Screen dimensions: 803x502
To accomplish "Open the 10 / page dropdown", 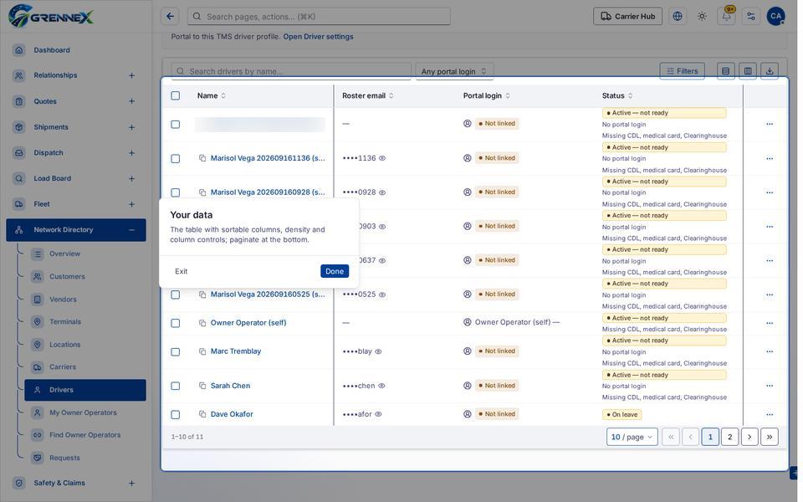I will pos(632,437).
